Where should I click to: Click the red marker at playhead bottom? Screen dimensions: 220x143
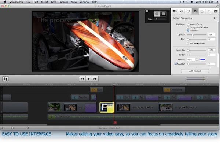115,122
